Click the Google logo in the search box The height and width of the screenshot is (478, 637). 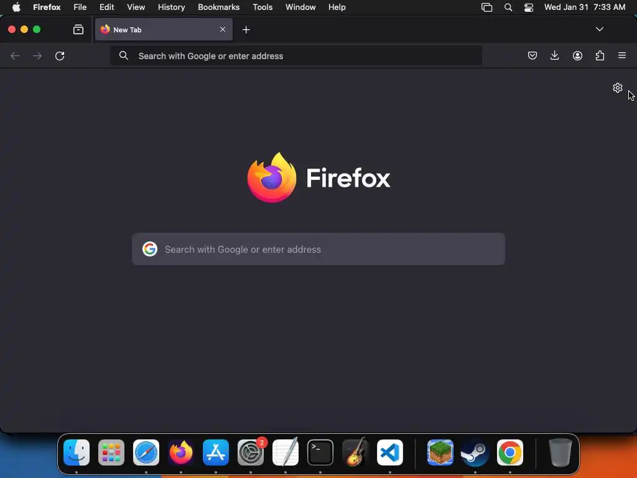point(150,249)
